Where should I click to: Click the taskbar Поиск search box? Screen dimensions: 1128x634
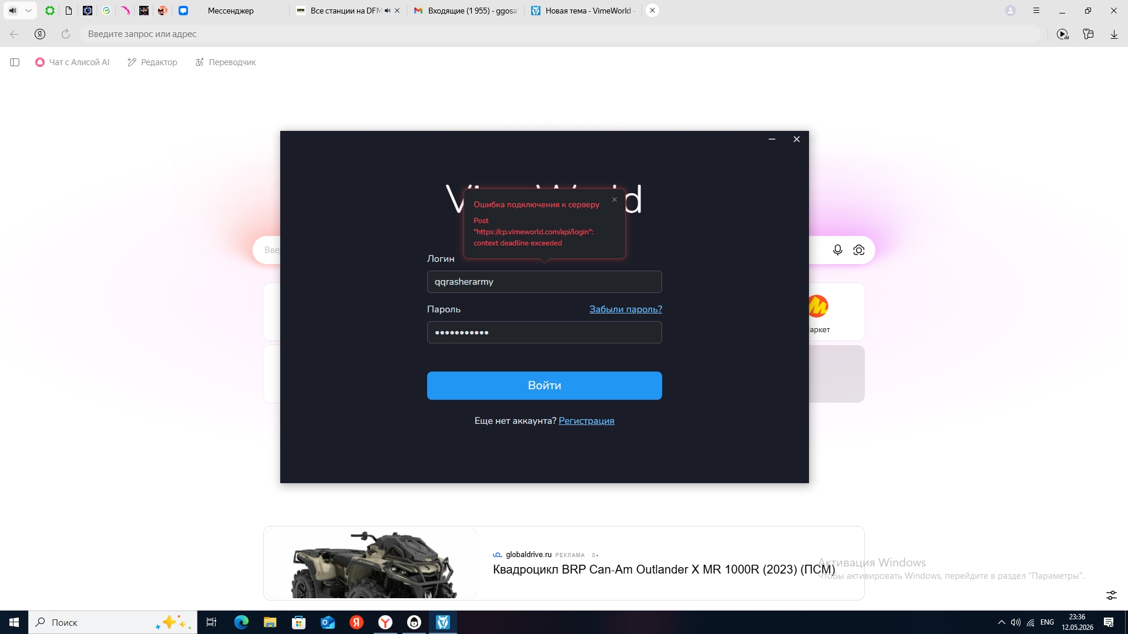(113, 622)
